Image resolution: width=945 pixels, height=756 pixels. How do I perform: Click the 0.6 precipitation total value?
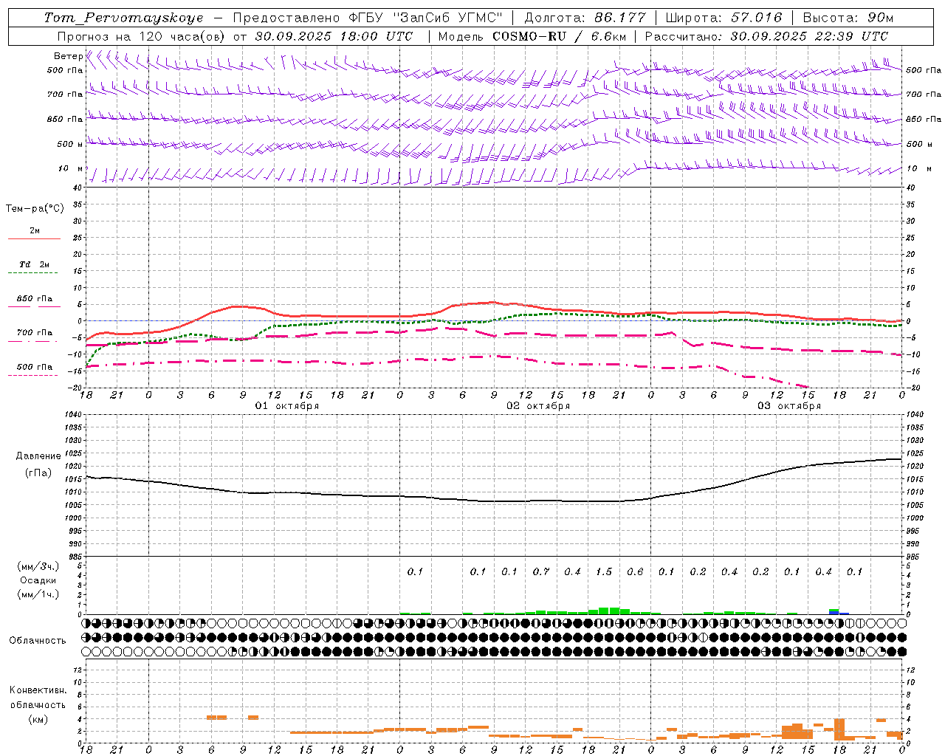point(635,571)
